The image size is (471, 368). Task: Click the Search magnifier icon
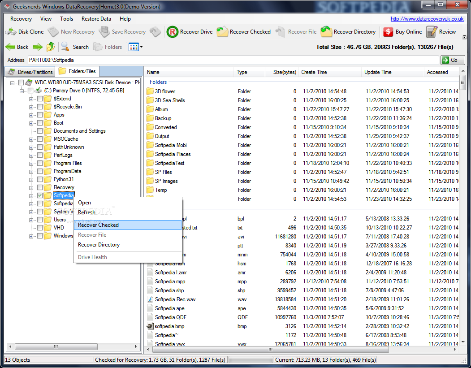[65, 47]
